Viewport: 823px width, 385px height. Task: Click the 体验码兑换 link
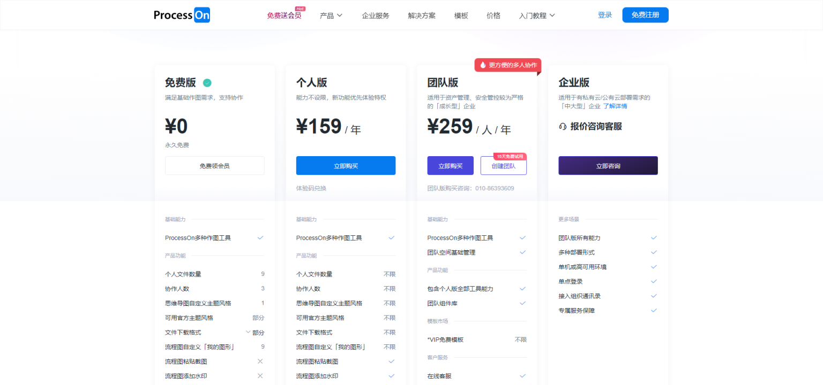[x=311, y=188]
